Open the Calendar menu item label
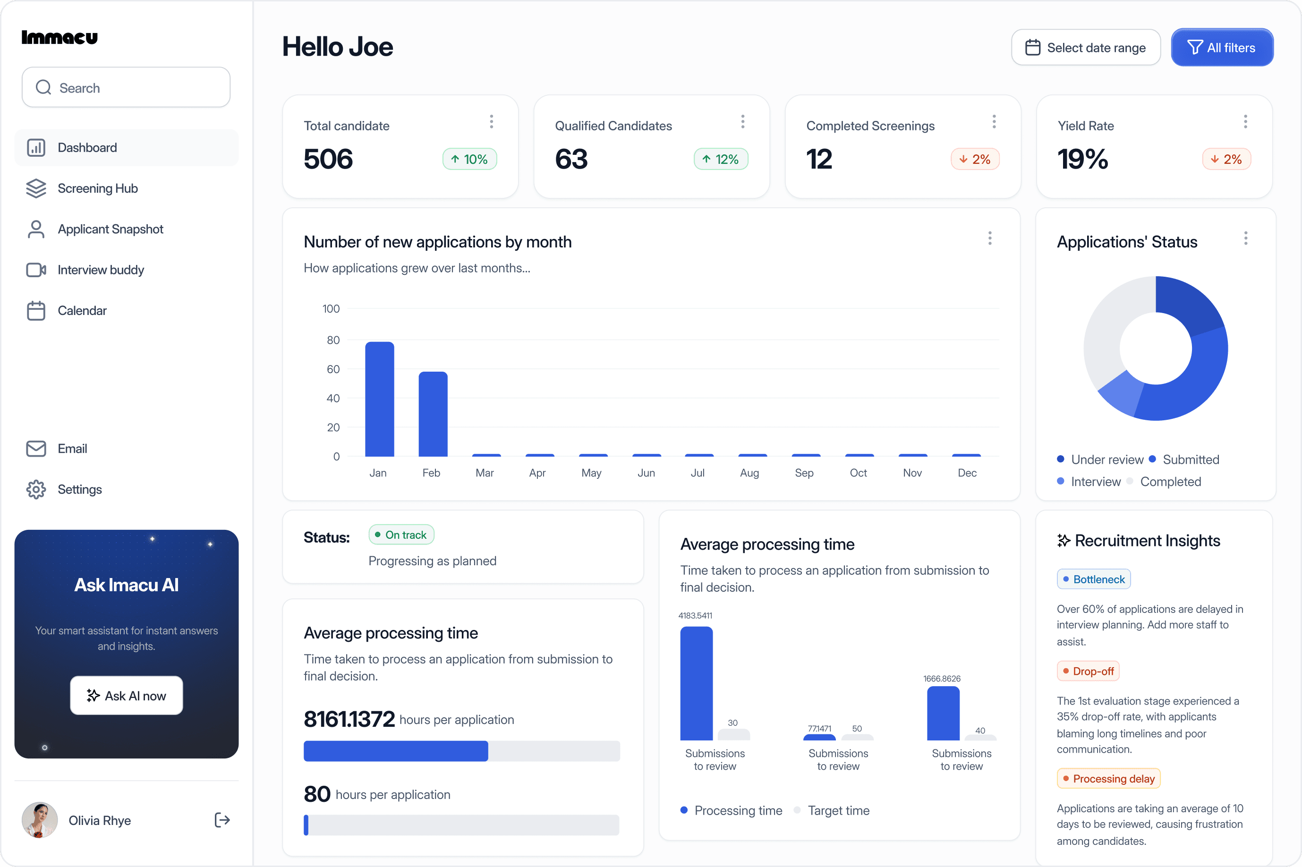This screenshot has height=867, width=1302. [82, 310]
